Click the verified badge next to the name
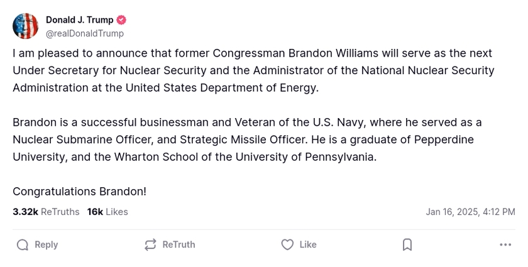The image size is (528, 267). [x=122, y=20]
